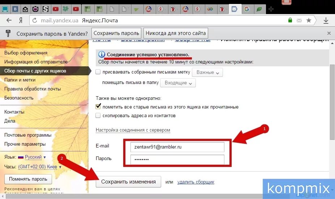Switch to the green paper plane tab
The height and width of the screenshot is (199, 335).
136,9
